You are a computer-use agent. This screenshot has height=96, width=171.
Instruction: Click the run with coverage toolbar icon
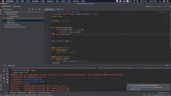pyautogui.click(x=163, y=6)
